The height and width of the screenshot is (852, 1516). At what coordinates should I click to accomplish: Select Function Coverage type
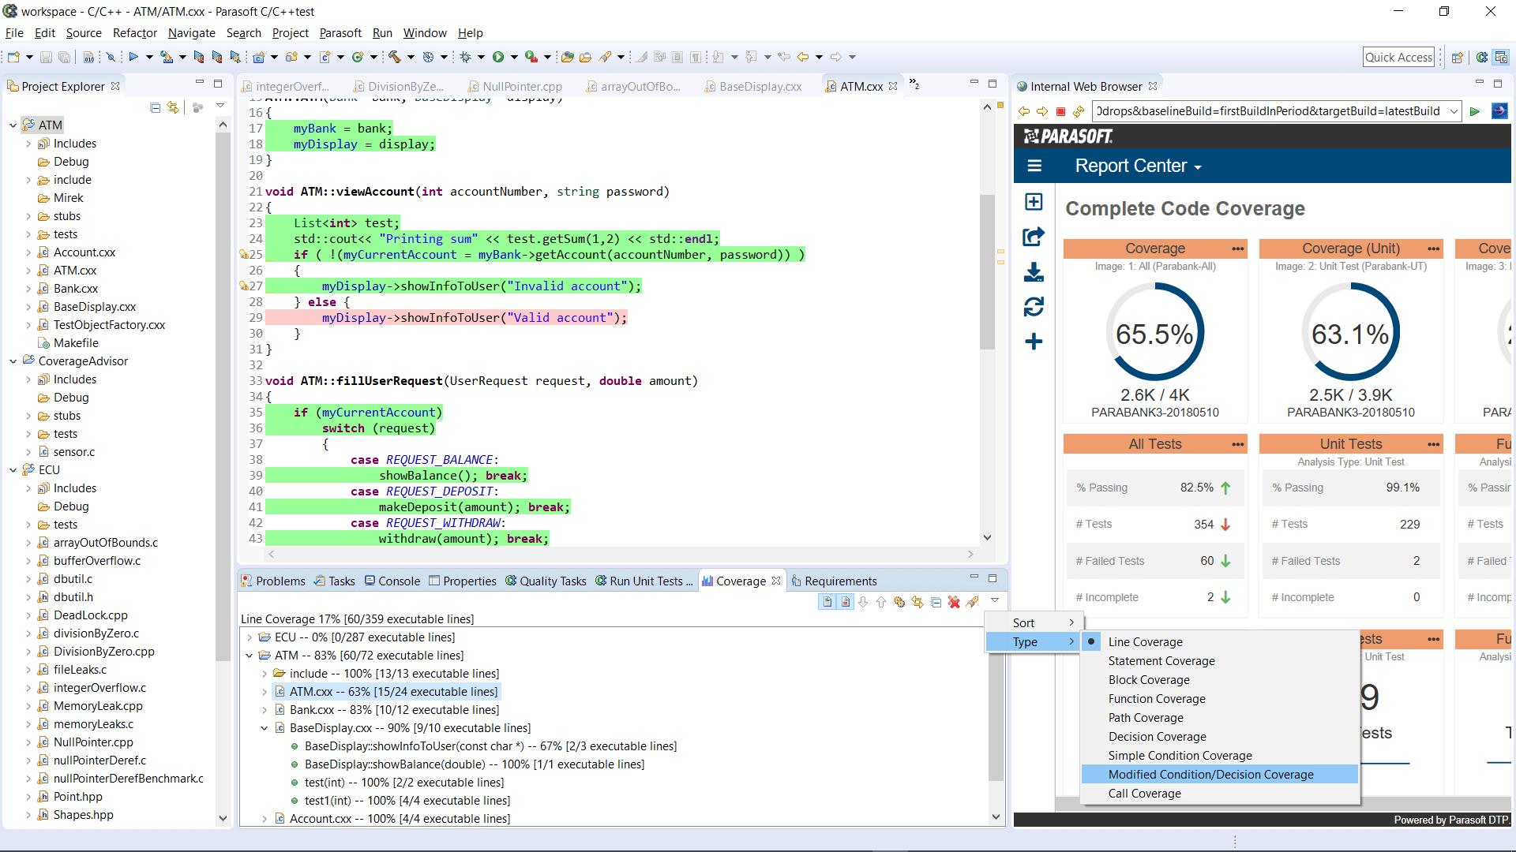[1156, 699]
